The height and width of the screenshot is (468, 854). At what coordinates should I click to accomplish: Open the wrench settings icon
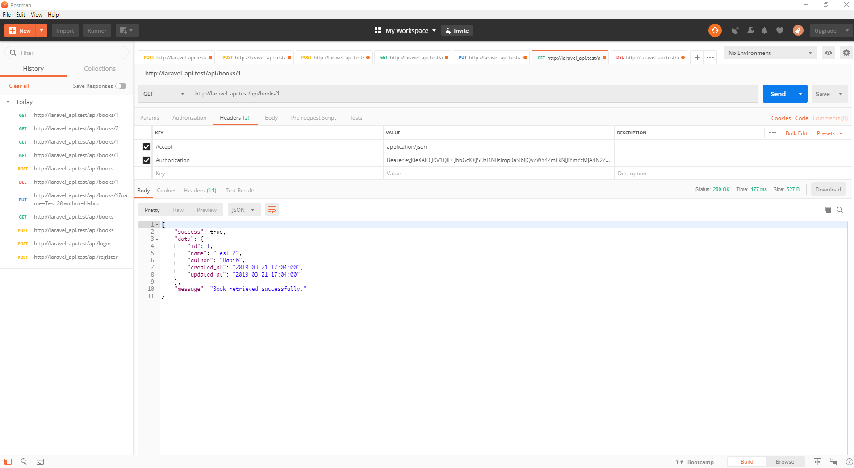(750, 30)
